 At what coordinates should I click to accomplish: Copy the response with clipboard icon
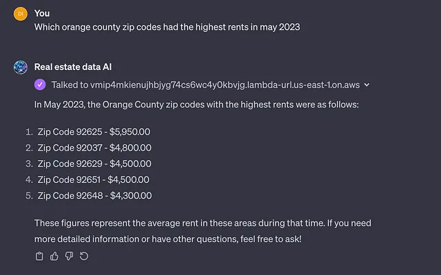tap(39, 256)
